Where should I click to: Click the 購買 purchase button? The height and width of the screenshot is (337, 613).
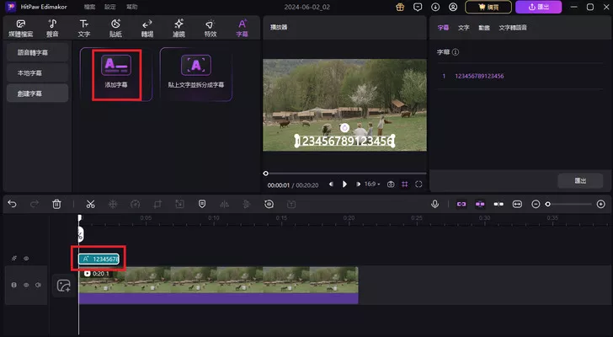click(488, 7)
